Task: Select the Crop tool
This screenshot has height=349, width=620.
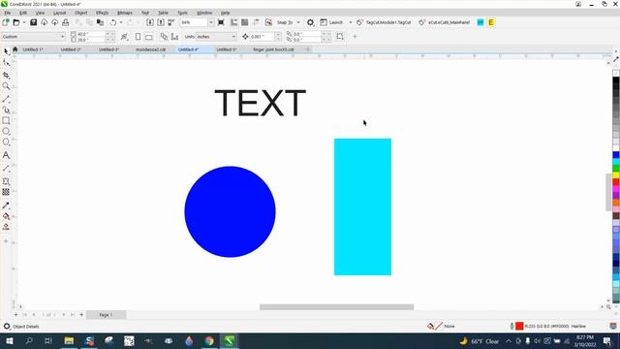Action: point(6,76)
